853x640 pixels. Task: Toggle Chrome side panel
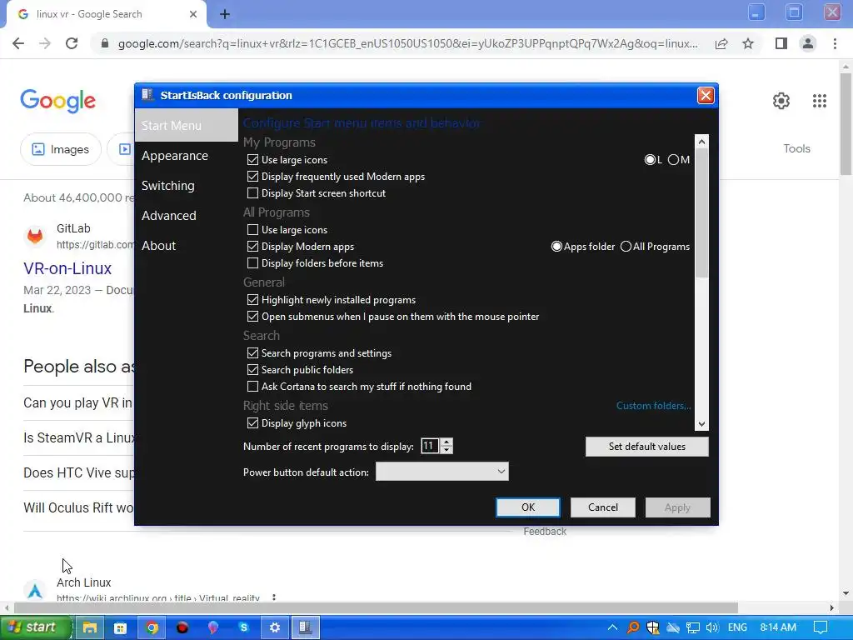(x=781, y=43)
